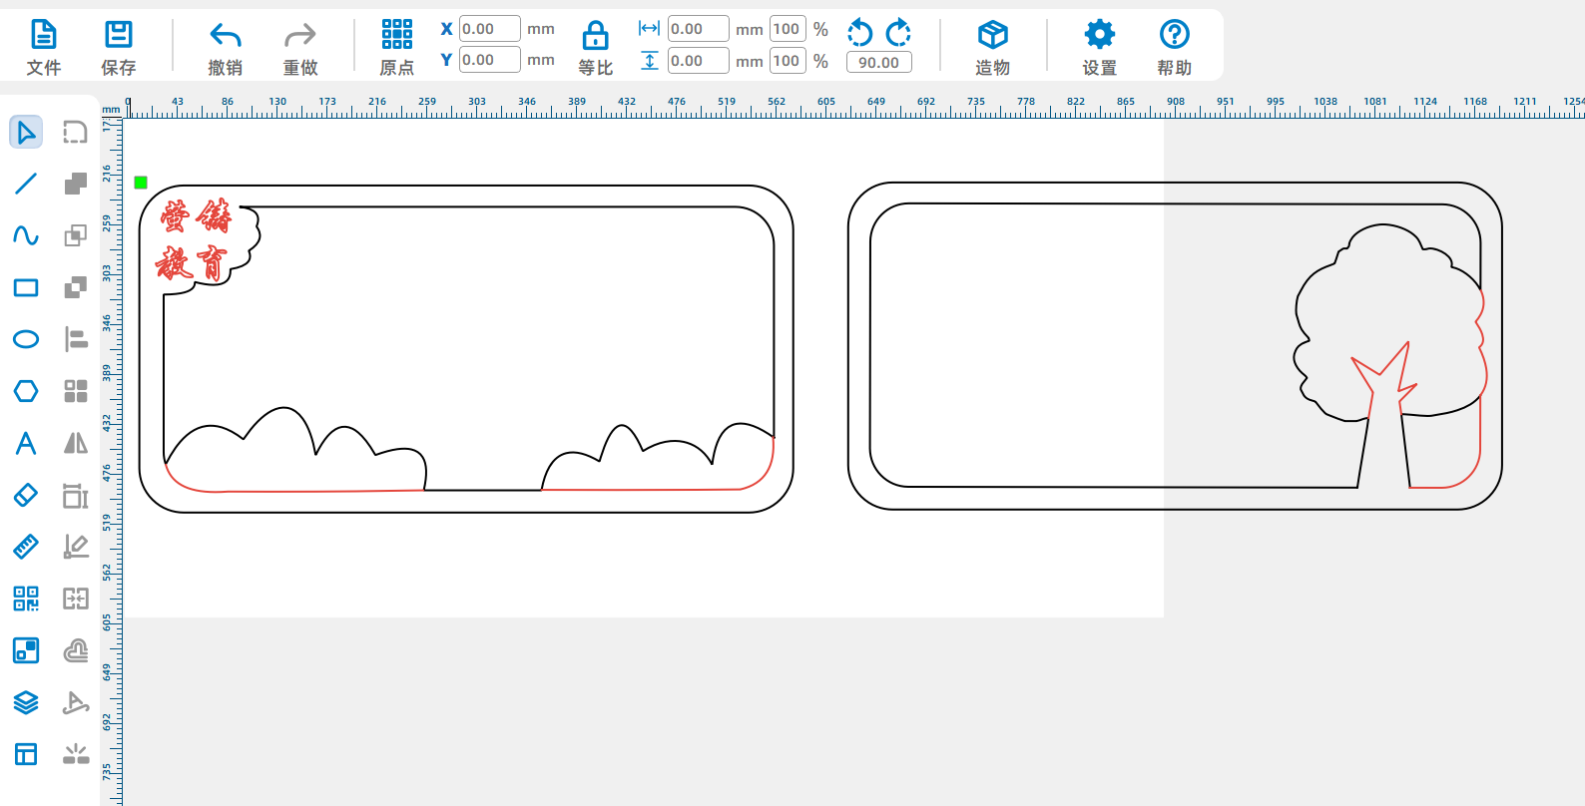Open the QR code tool
Viewport: 1585px width, 806px height.
click(x=26, y=599)
